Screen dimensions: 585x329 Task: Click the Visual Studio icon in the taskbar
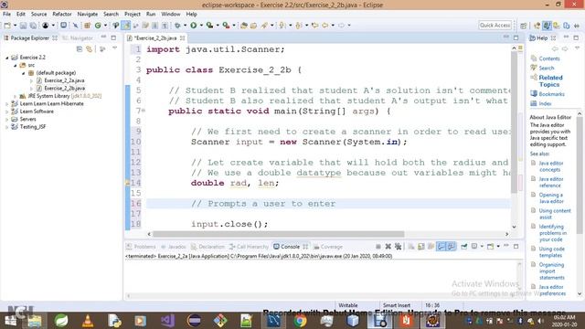(167, 321)
